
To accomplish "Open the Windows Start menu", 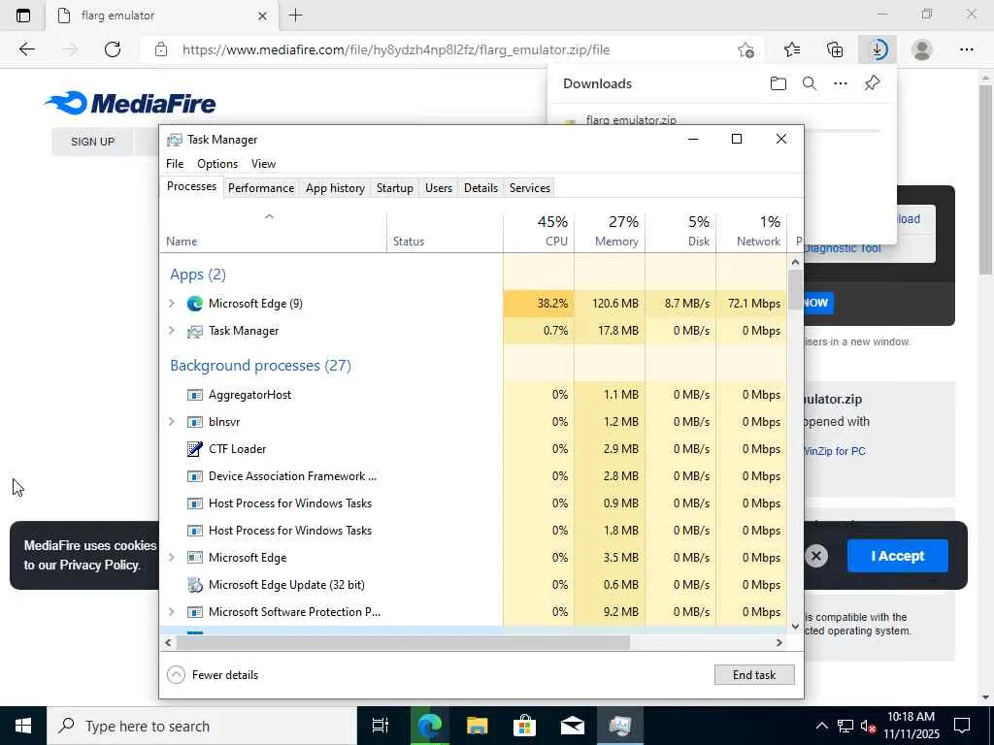I will pos(23,726).
